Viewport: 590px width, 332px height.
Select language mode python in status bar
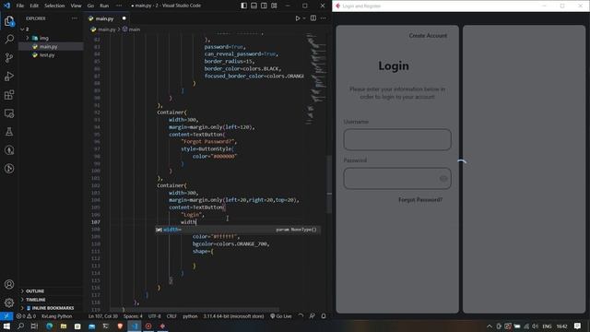[190, 316]
